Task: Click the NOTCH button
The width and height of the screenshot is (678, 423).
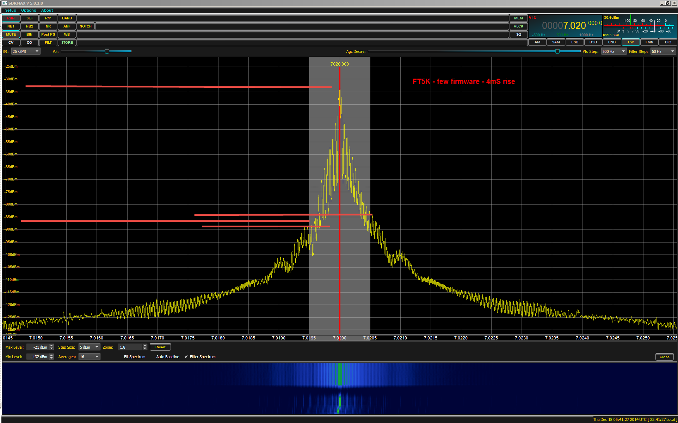Action: (86, 26)
